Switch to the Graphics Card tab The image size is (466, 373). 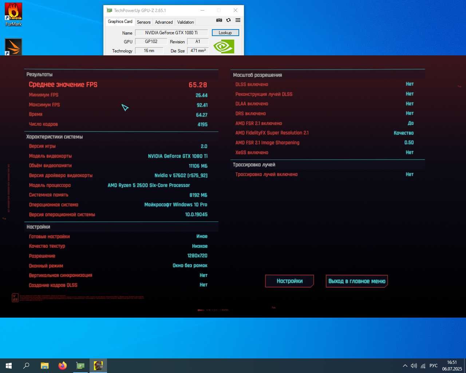120,21
